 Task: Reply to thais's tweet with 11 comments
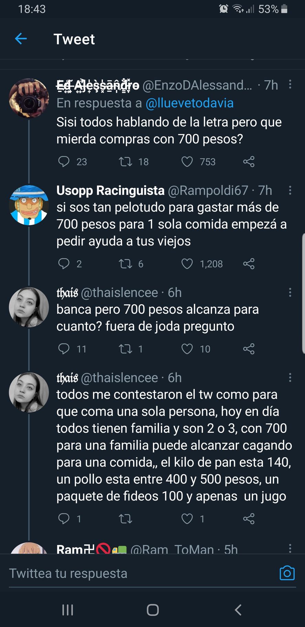tap(64, 349)
